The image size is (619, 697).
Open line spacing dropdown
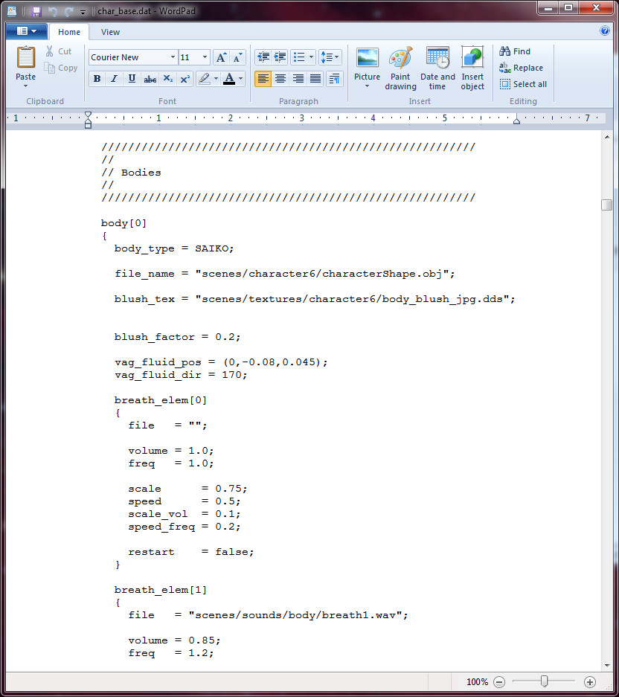tap(330, 57)
